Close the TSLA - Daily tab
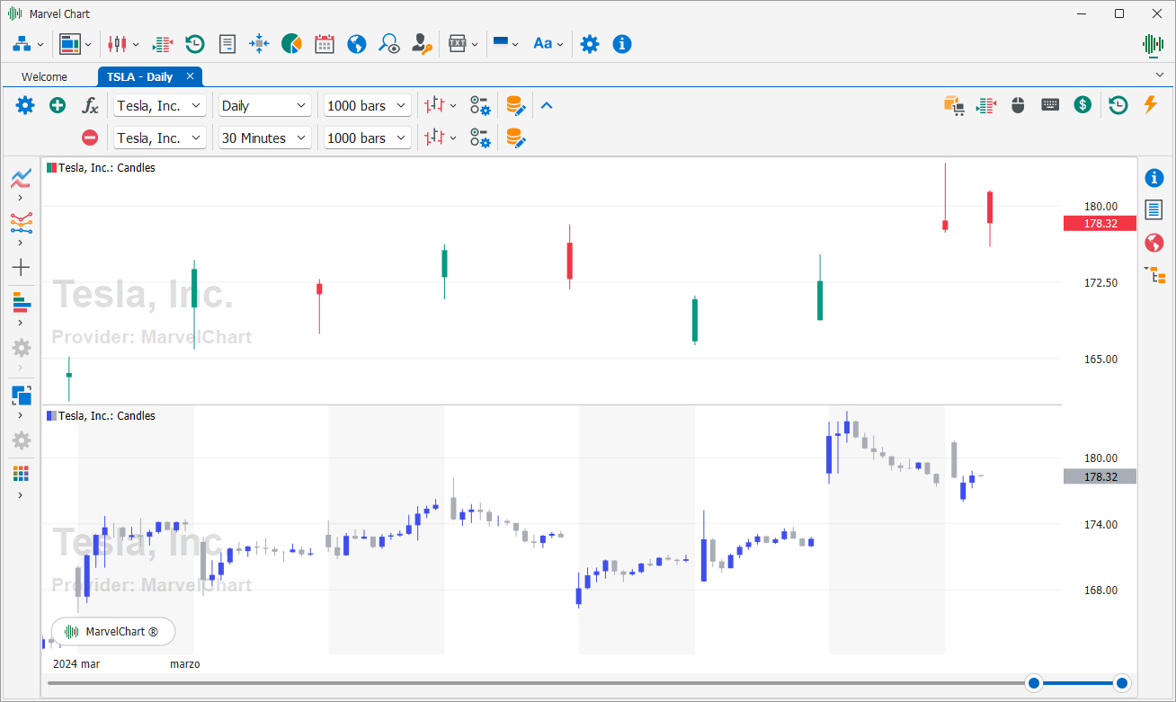The width and height of the screenshot is (1176, 702). 191,76
